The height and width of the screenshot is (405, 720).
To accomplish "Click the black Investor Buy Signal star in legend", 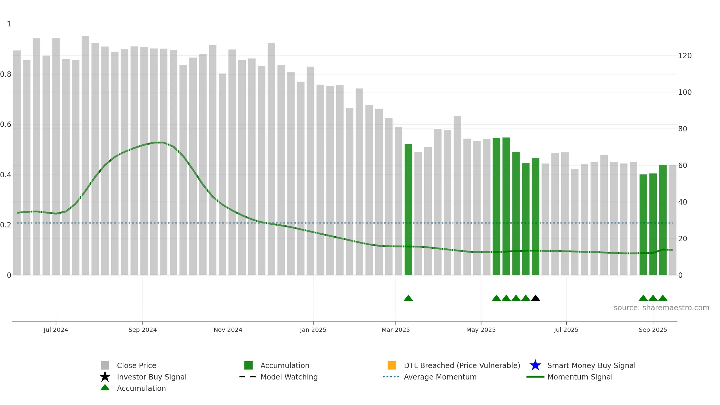I will pos(105,376).
